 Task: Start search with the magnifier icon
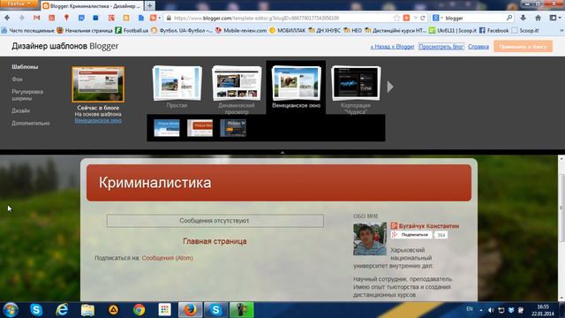pos(509,18)
